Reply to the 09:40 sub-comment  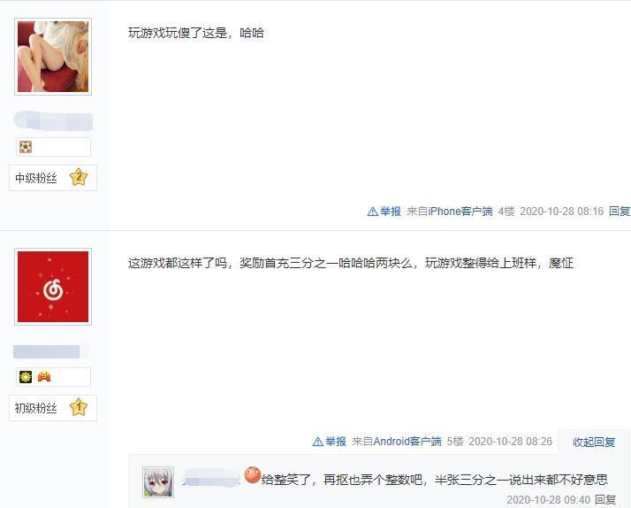tap(605, 500)
